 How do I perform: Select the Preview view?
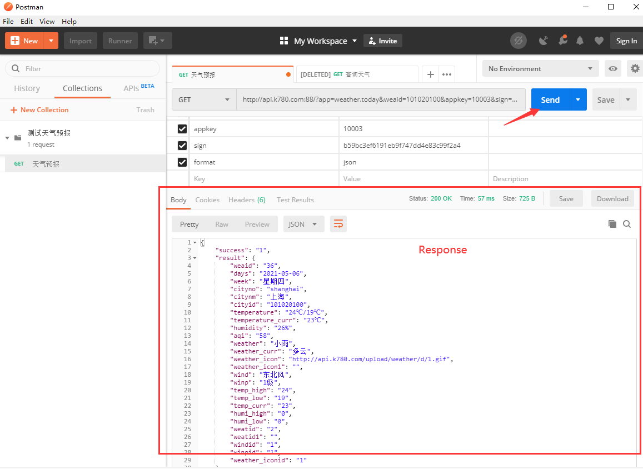tap(257, 224)
